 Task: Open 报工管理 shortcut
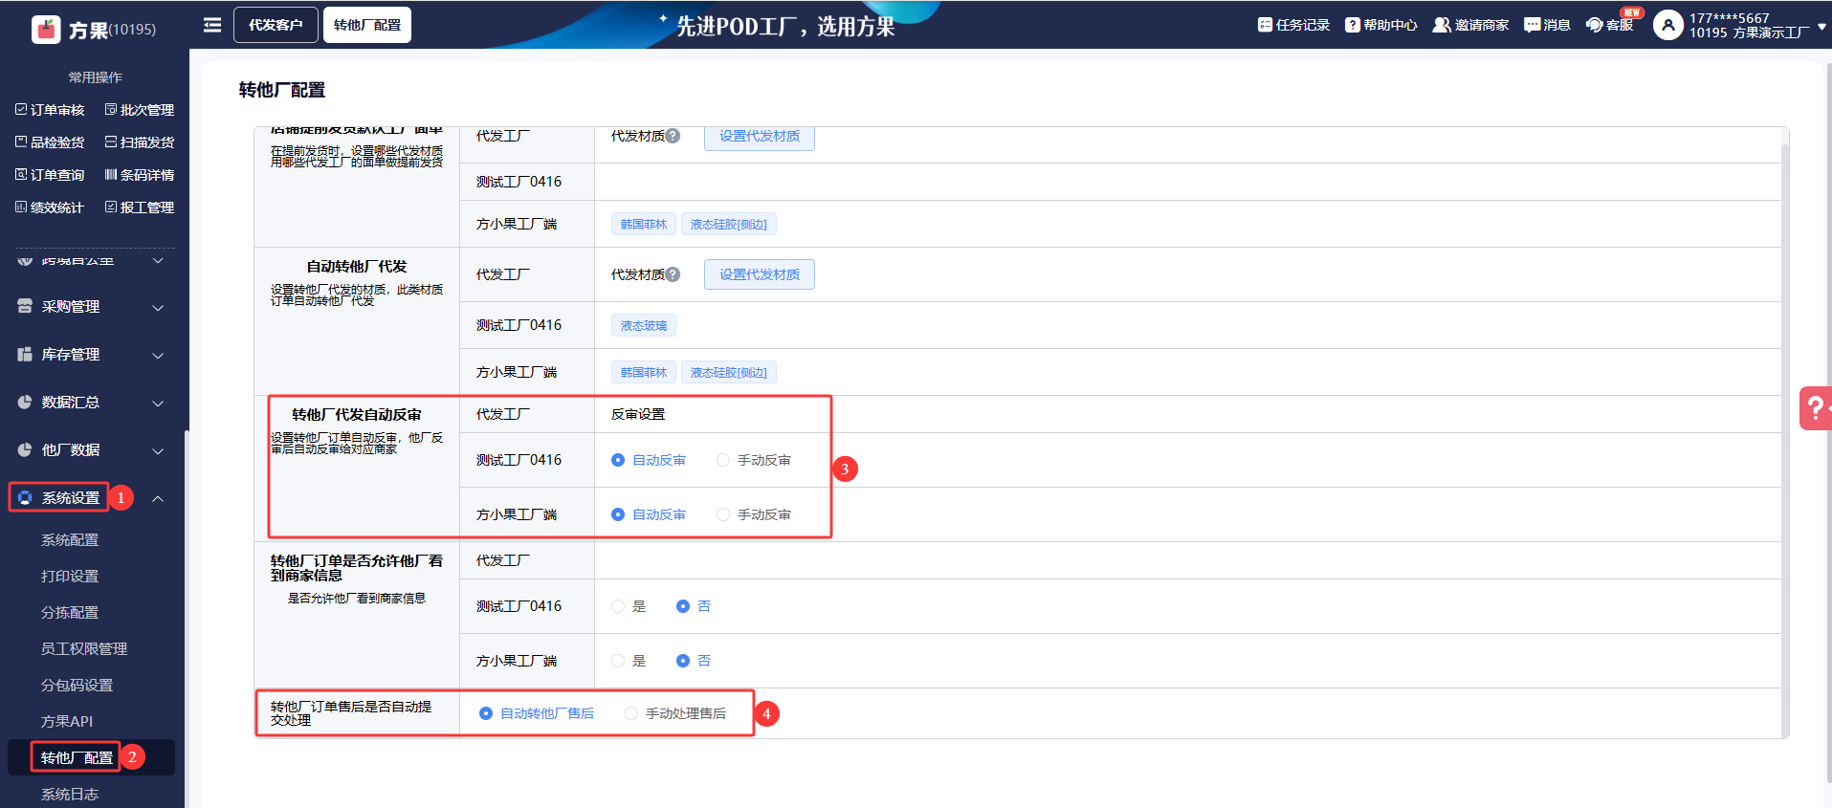140,207
